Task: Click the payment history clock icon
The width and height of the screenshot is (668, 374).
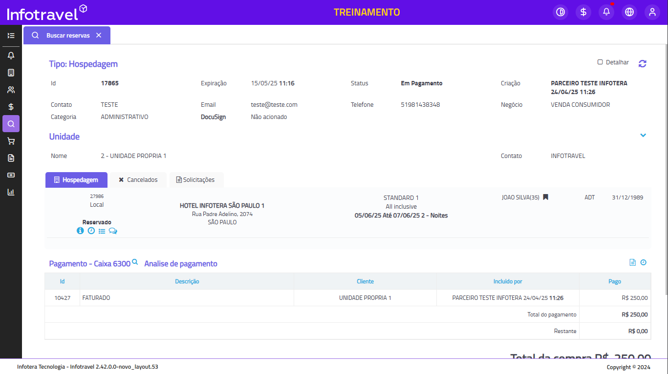Action: coord(644,262)
